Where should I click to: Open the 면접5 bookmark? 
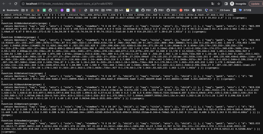coord(197,10)
